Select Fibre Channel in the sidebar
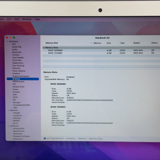The height and width of the screenshot is (160, 160). 19,71
